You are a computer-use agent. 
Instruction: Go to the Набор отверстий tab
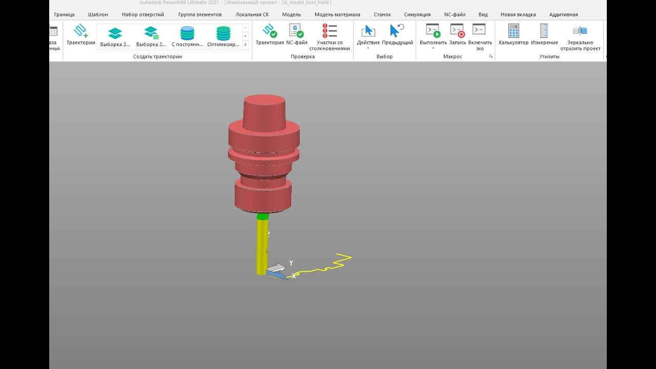point(143,14)
